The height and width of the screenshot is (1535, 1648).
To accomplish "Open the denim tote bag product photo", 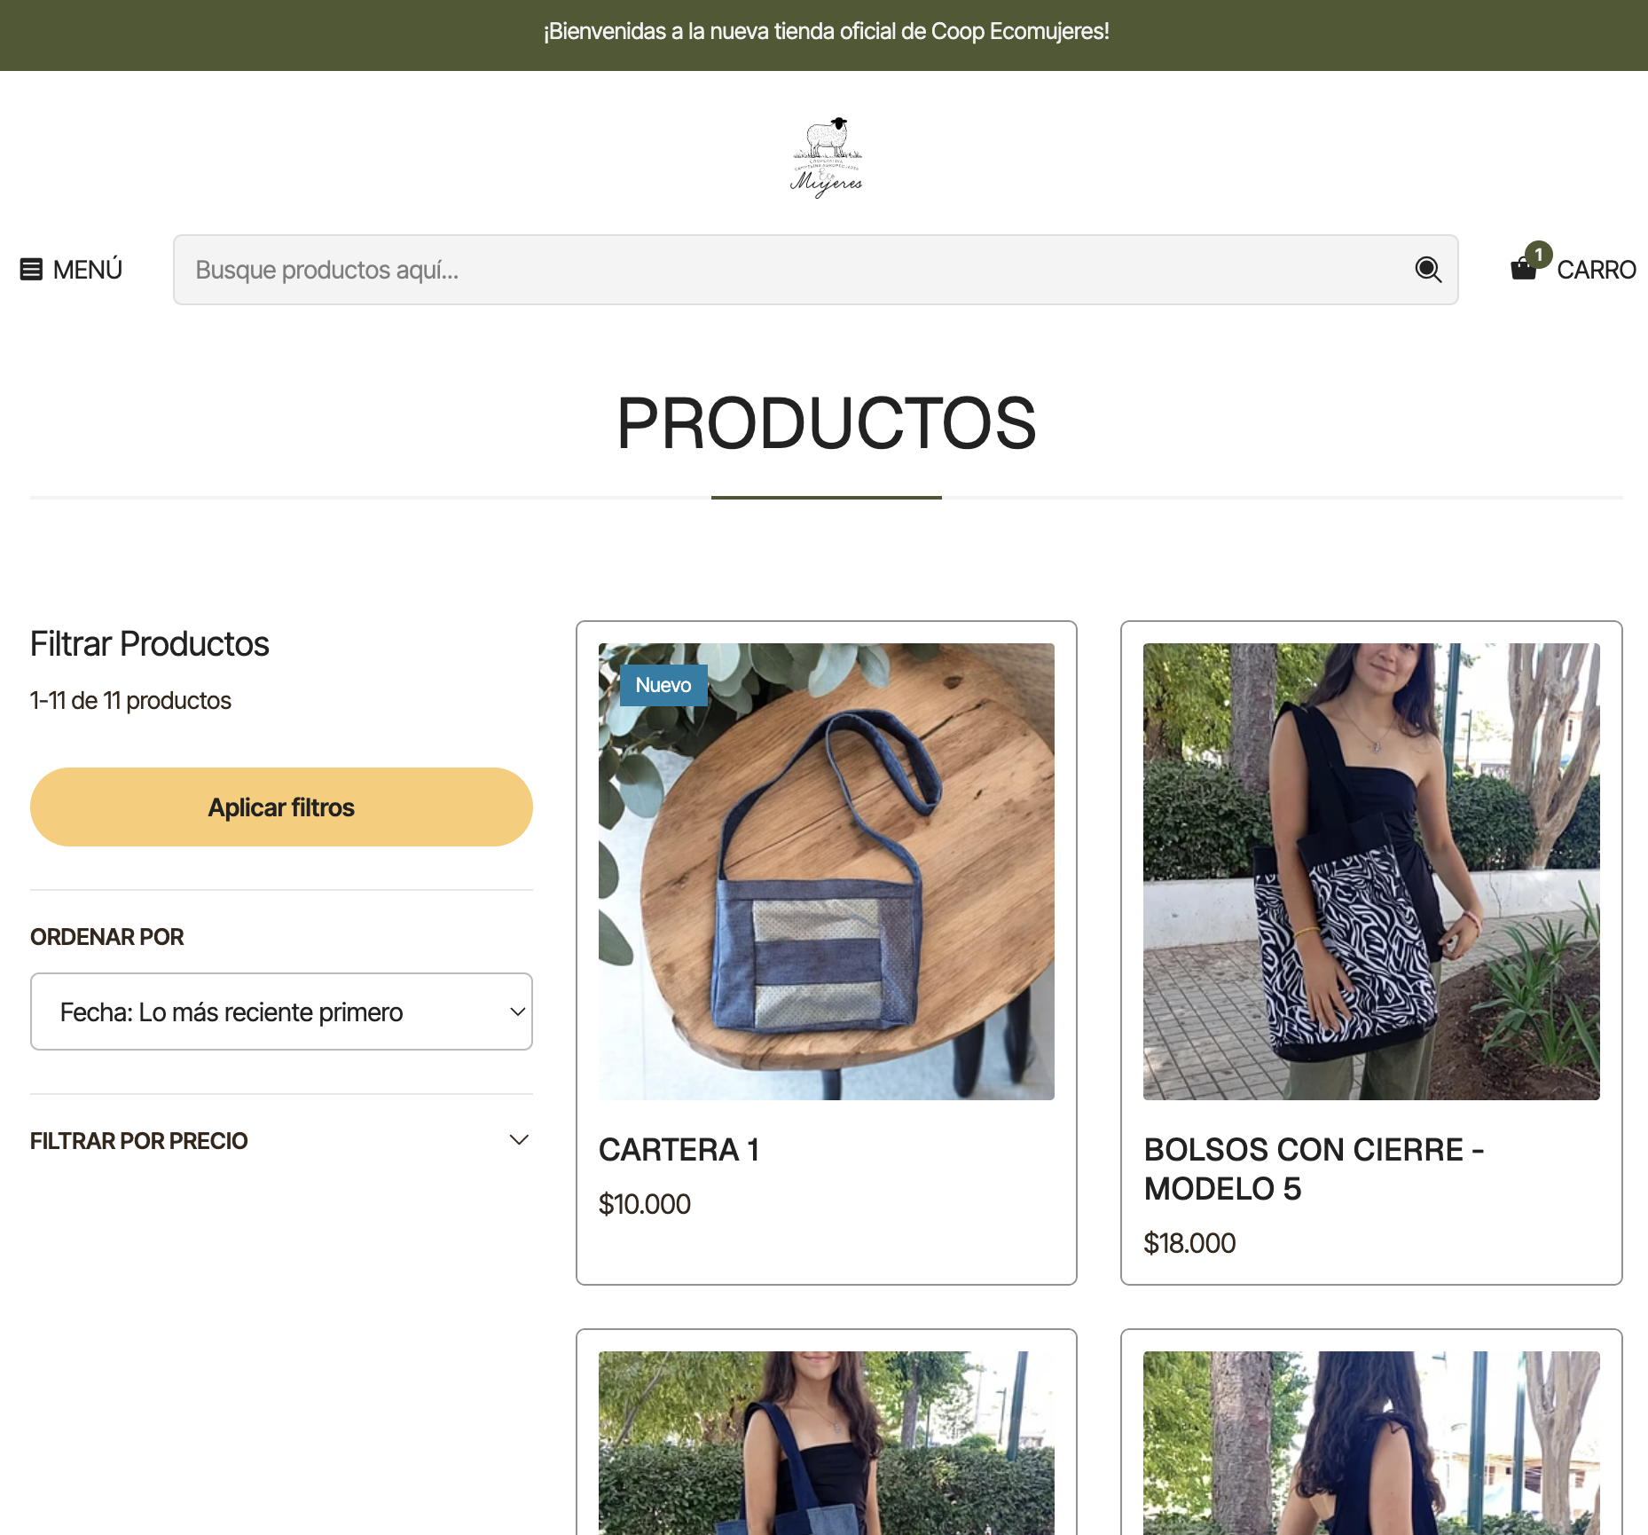I will click(x=826, y=1442).
